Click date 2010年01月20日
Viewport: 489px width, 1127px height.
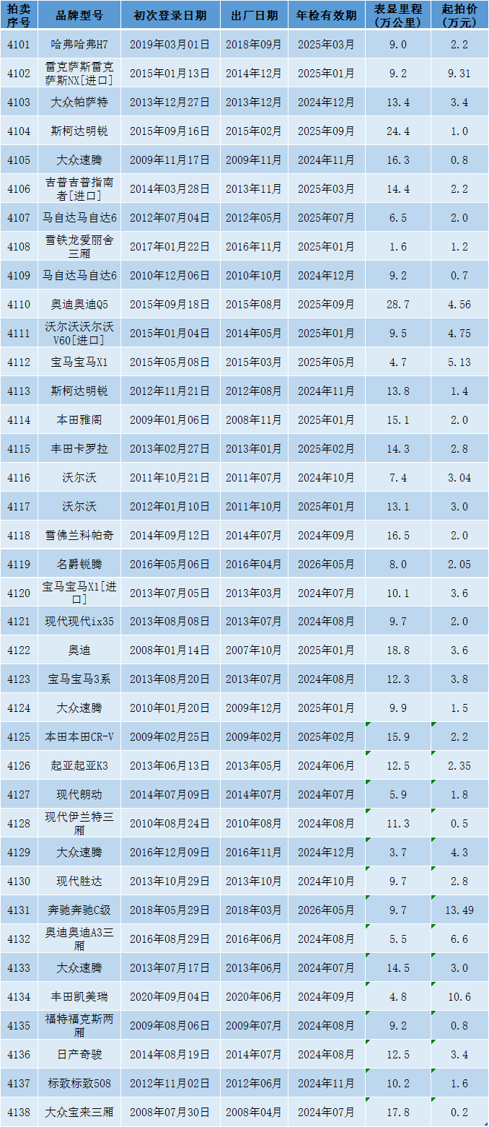point(169,708)
